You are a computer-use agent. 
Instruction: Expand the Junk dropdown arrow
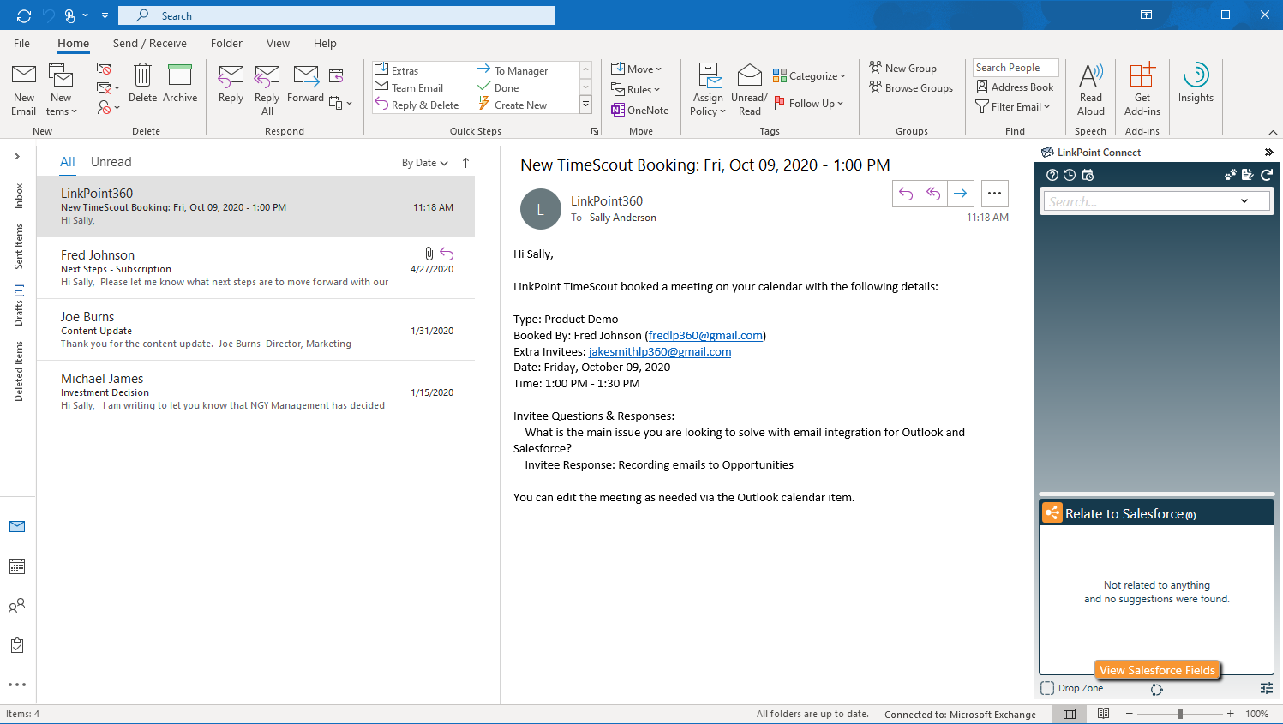pos(117,108)
